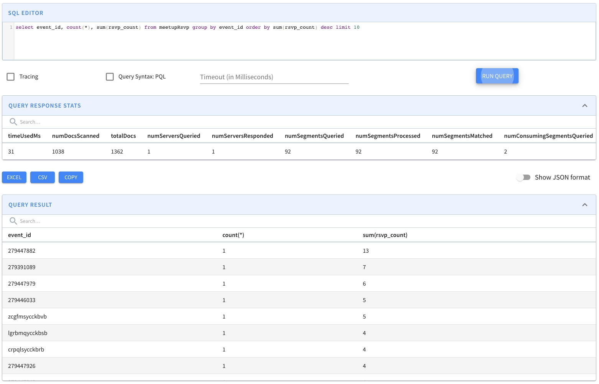Collapse the Query Response Stats panel

pyautogui.click(x=584, y=106)
